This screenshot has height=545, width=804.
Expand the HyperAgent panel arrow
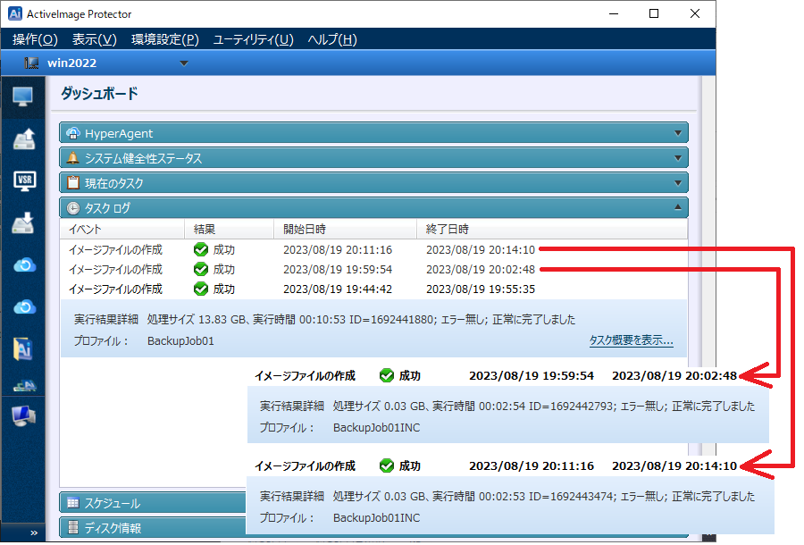[x=678, y=133]
